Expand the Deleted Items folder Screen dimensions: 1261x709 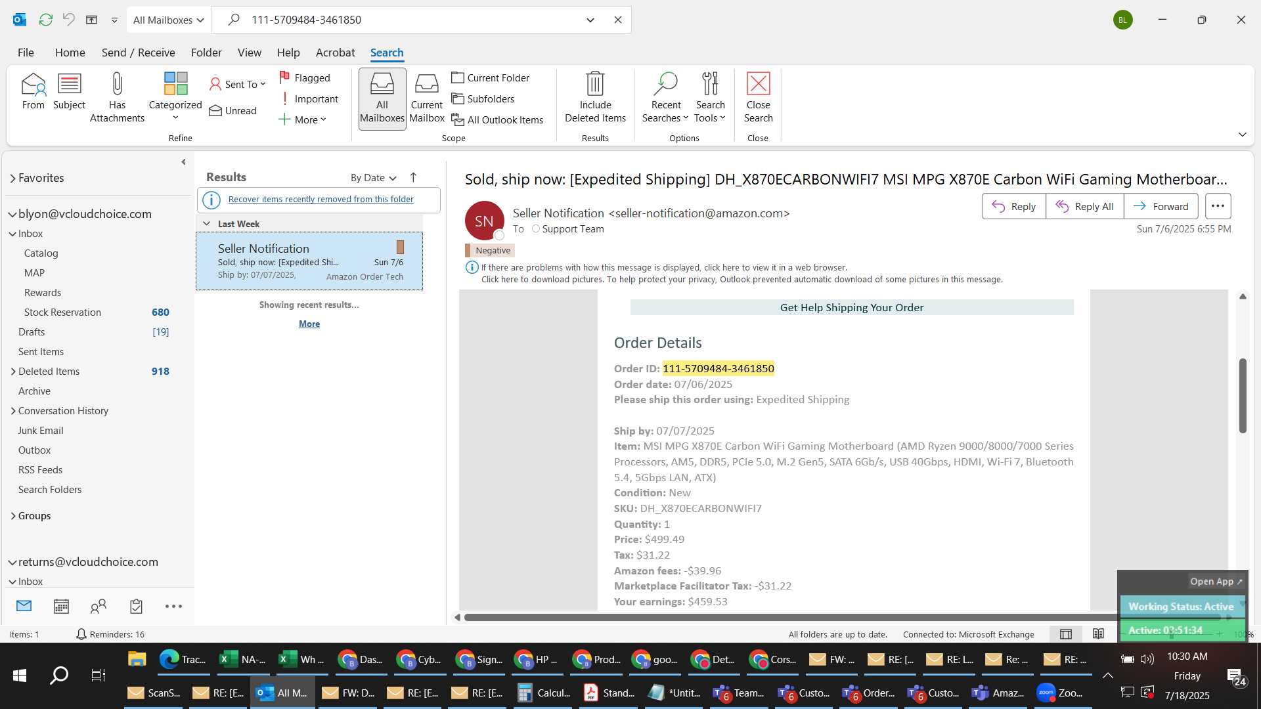tap(13, 372)
